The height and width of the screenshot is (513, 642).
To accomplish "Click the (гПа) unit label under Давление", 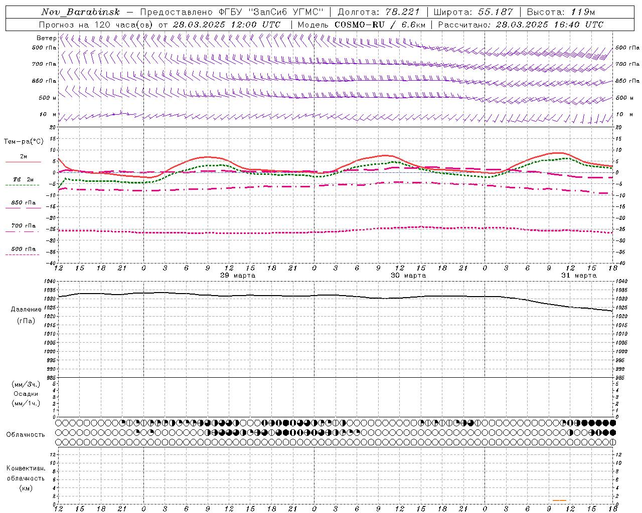I will point(26,321).
